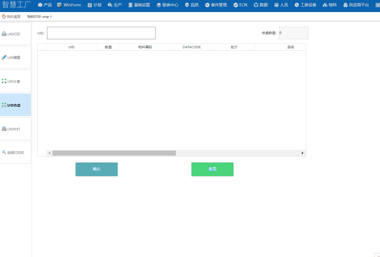
Task: Click the horizontal scrollbar right arrow
Action: pyautogui.click(x=302, y=153)
